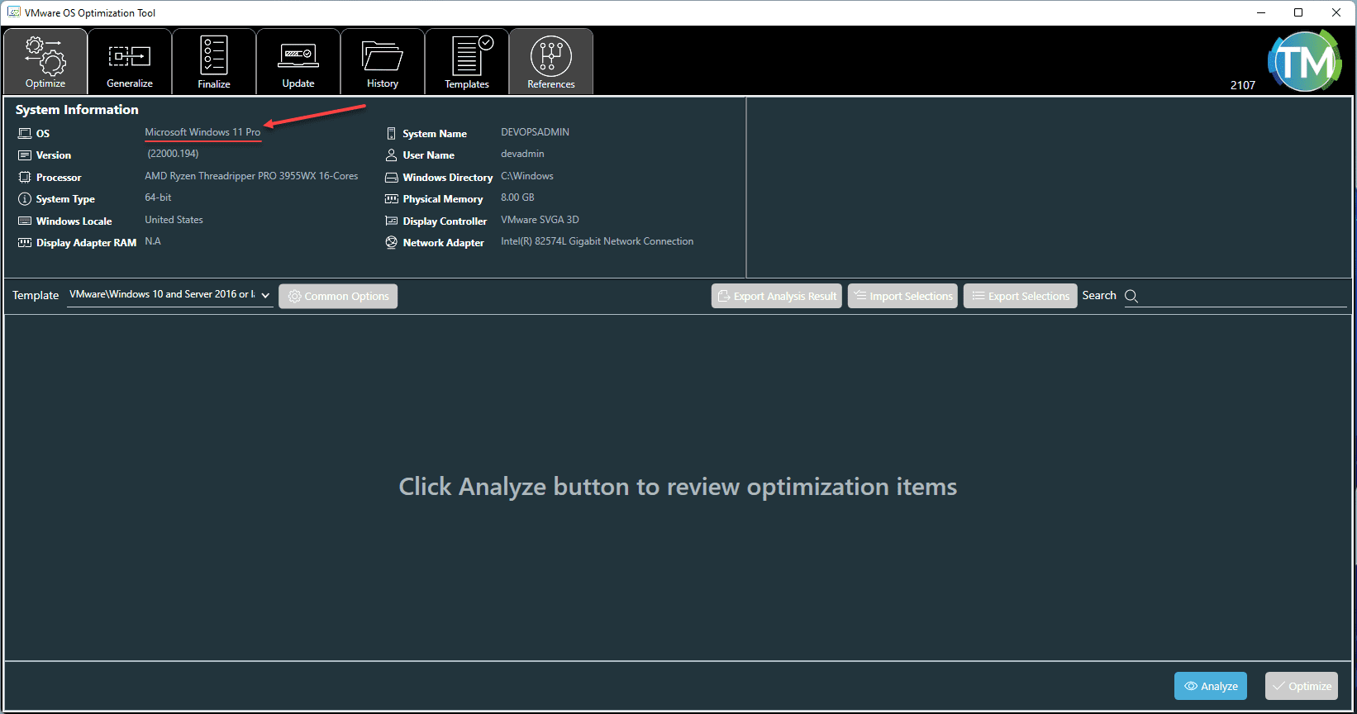Click the VMware SVGA 3D value
Image resolution: width=1357 pixels, height=714 pixels.
pos(540,220)
